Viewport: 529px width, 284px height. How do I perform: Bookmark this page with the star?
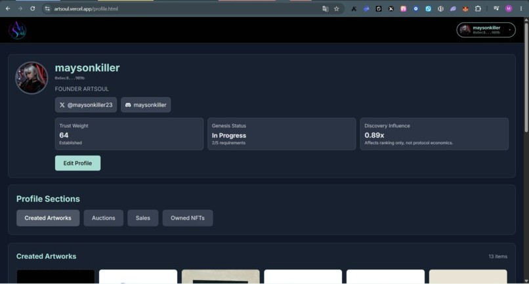(x=336, y=9)
